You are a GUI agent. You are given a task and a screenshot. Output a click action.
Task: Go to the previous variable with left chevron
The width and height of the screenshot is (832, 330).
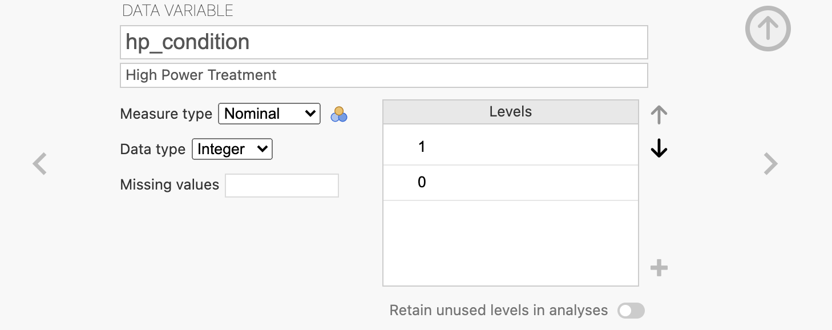[39, 164]
